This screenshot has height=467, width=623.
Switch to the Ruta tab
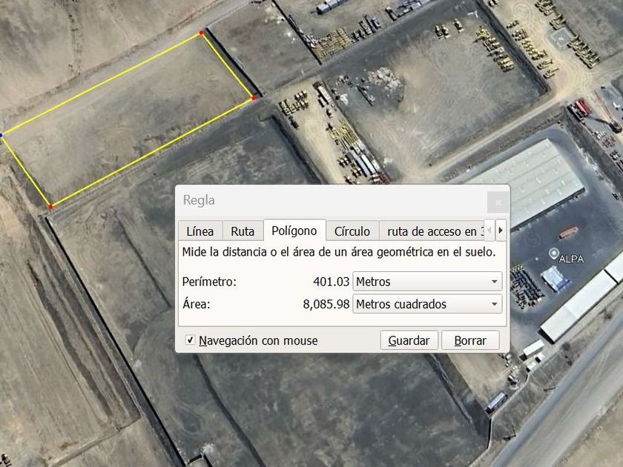point(243,231)
